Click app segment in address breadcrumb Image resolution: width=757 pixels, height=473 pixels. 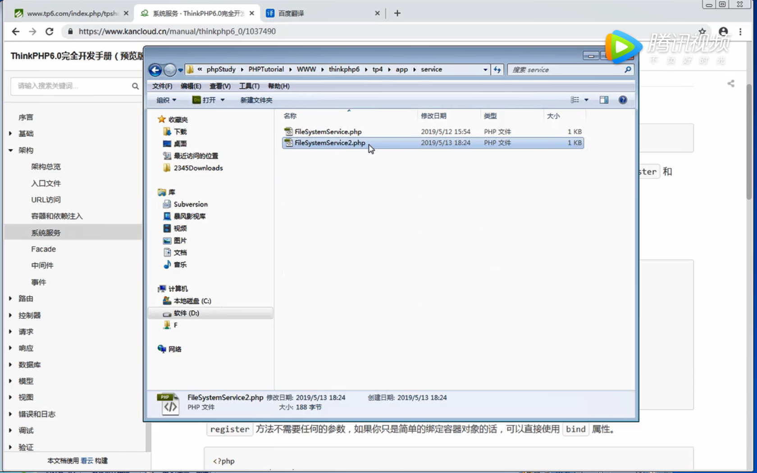click(401, 69)
